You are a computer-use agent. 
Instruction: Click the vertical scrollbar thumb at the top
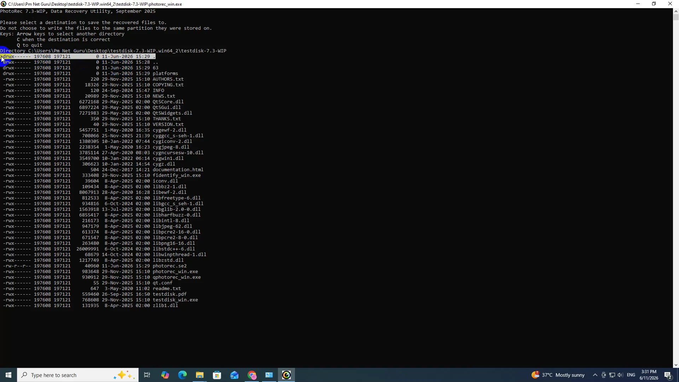[x=676, y=17]
